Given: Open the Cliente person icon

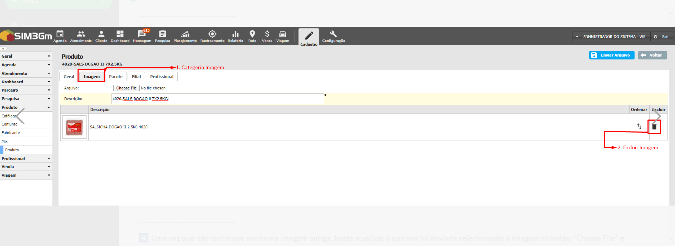Looking at the screenshot, I should 101,34.
